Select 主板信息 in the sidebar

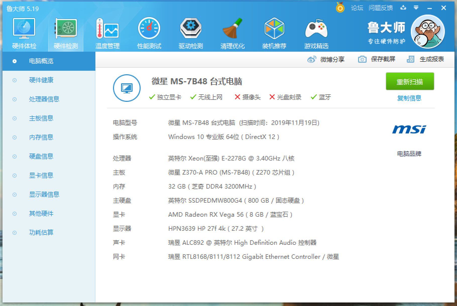[x=49, y=118]
